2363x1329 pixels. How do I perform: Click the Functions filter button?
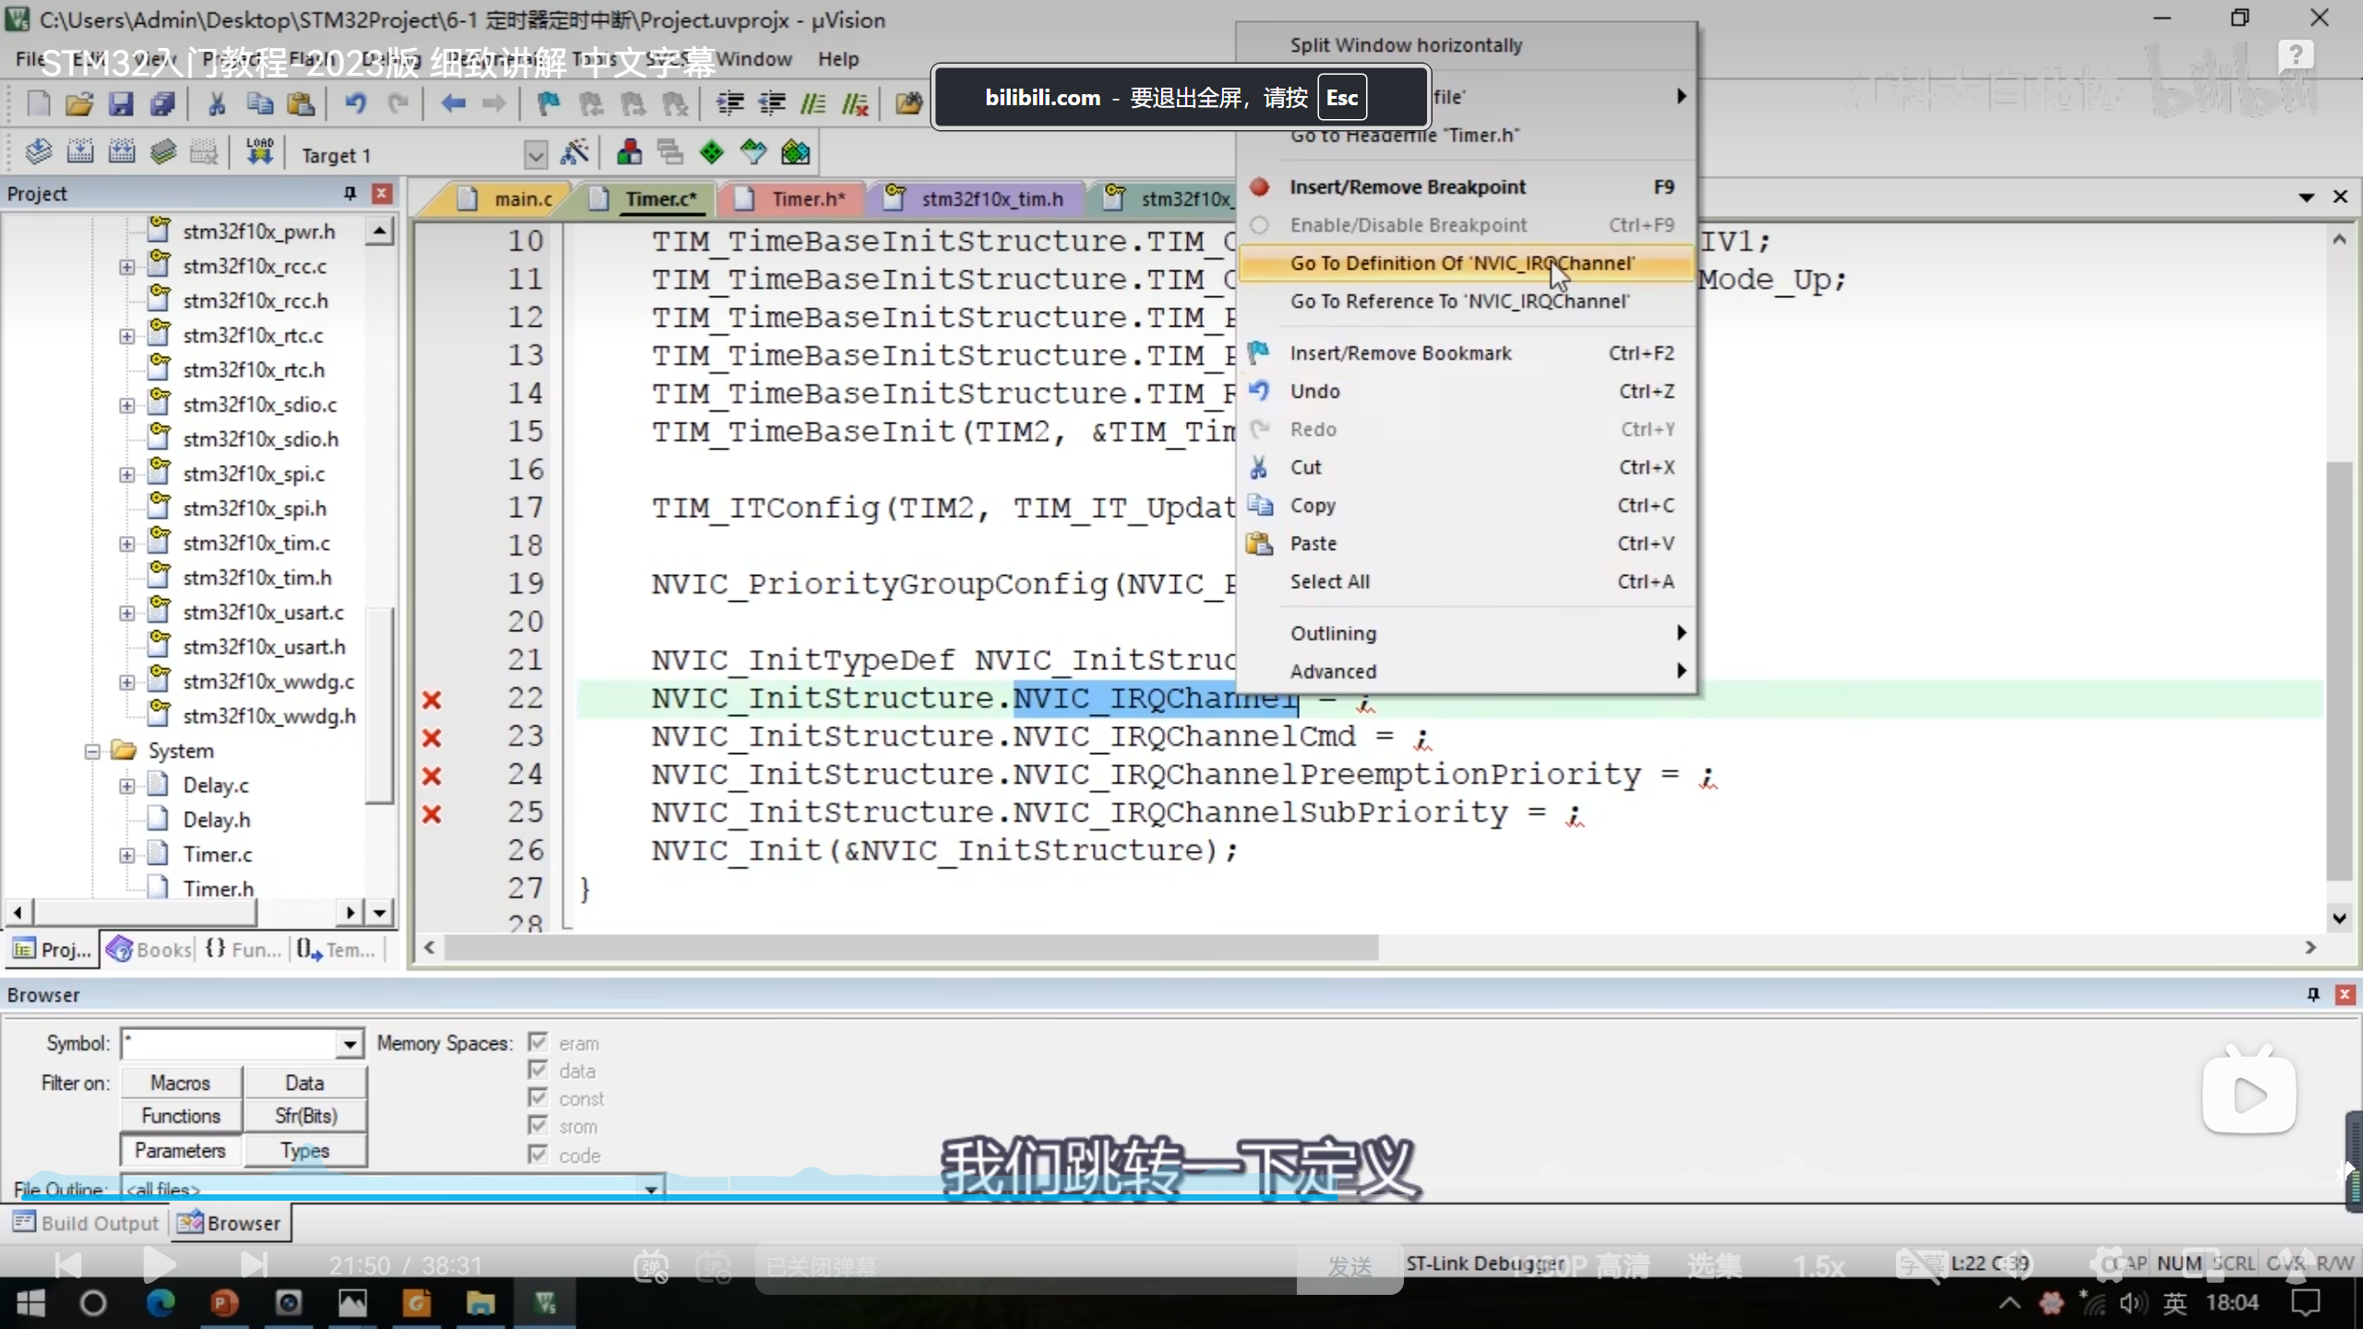181,1116
